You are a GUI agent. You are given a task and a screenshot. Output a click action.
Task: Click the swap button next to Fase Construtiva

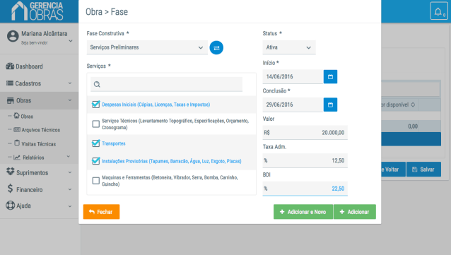[x=216, y=48]
